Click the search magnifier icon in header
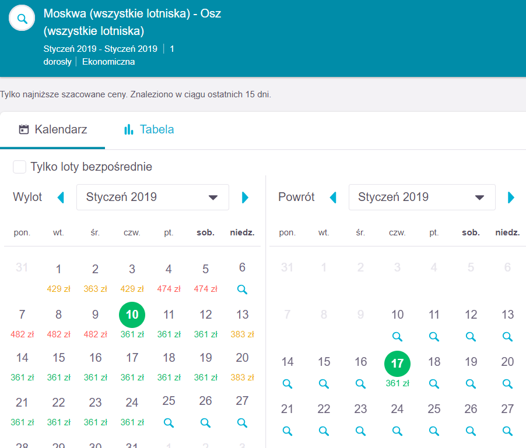Screen dimensions: 526x448 coord(22,19)
